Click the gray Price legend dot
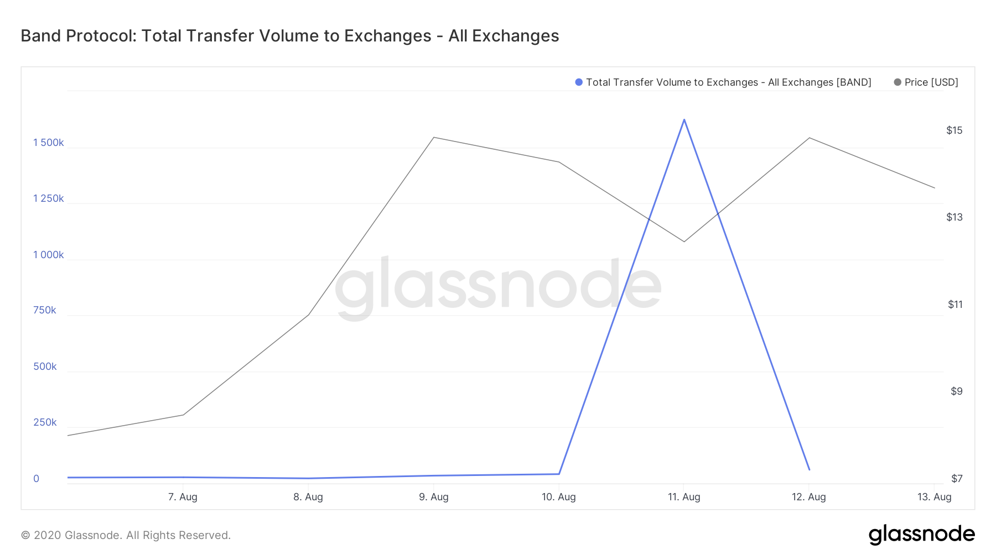 click(898, 82)
